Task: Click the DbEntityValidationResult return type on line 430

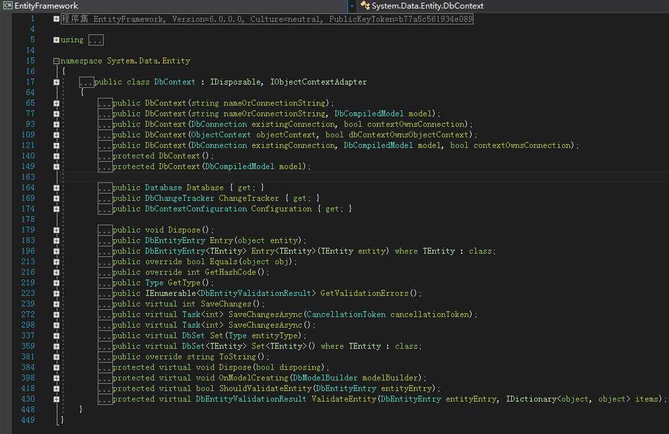Action: (251, 399)
